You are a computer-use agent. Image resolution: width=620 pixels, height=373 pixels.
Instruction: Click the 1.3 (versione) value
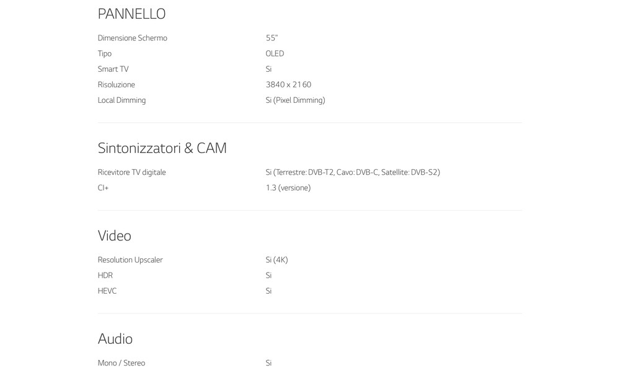(288, 188)
